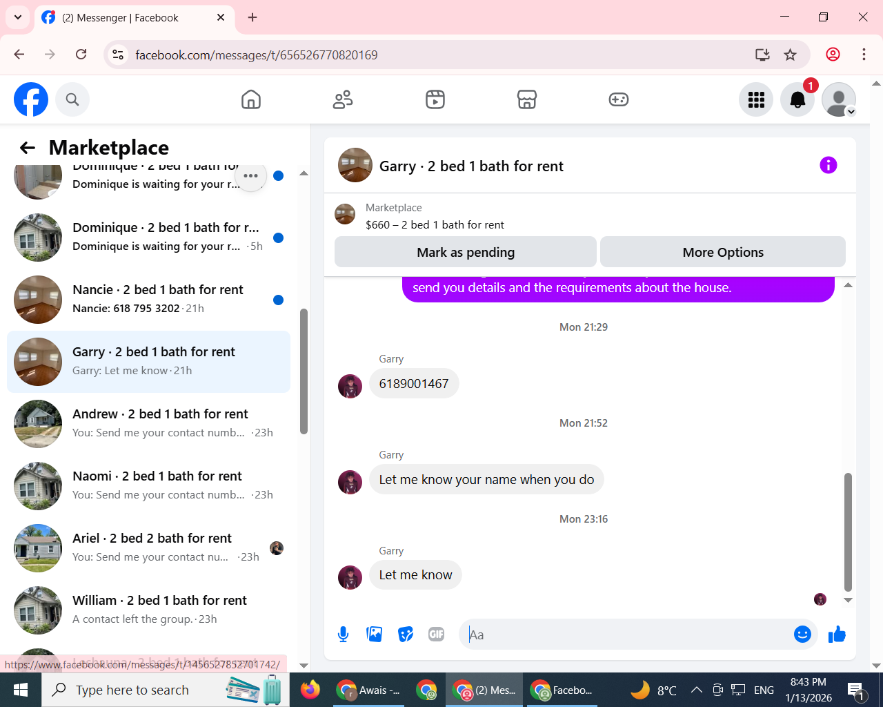
Task: Open Firefox from the taskbar
Action: pyautogui.click(x=310, y=690)
